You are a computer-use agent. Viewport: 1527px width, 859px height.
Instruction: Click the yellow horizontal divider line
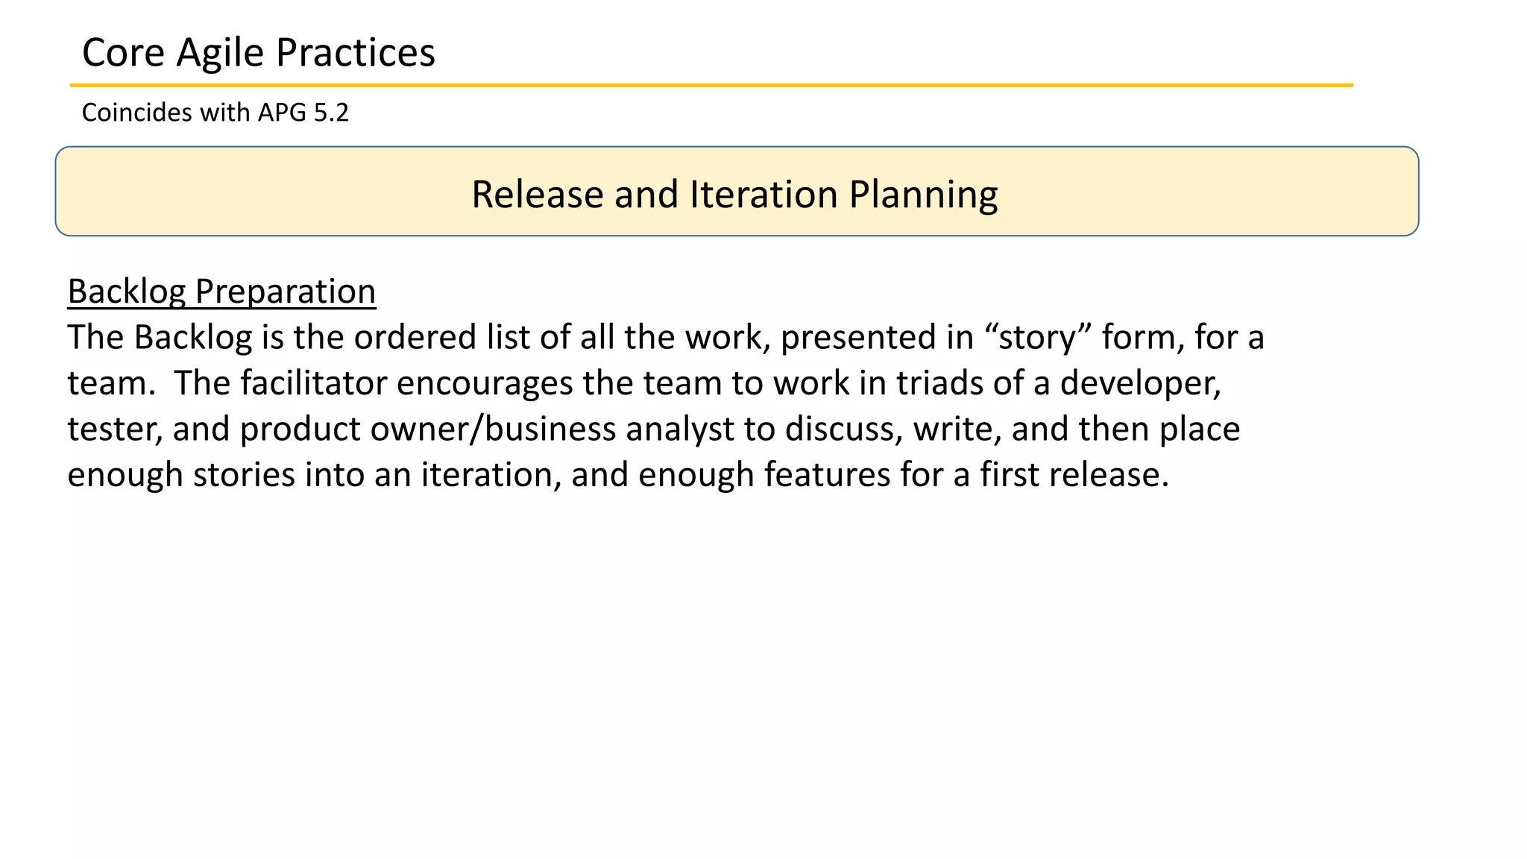tap(711, 86)
